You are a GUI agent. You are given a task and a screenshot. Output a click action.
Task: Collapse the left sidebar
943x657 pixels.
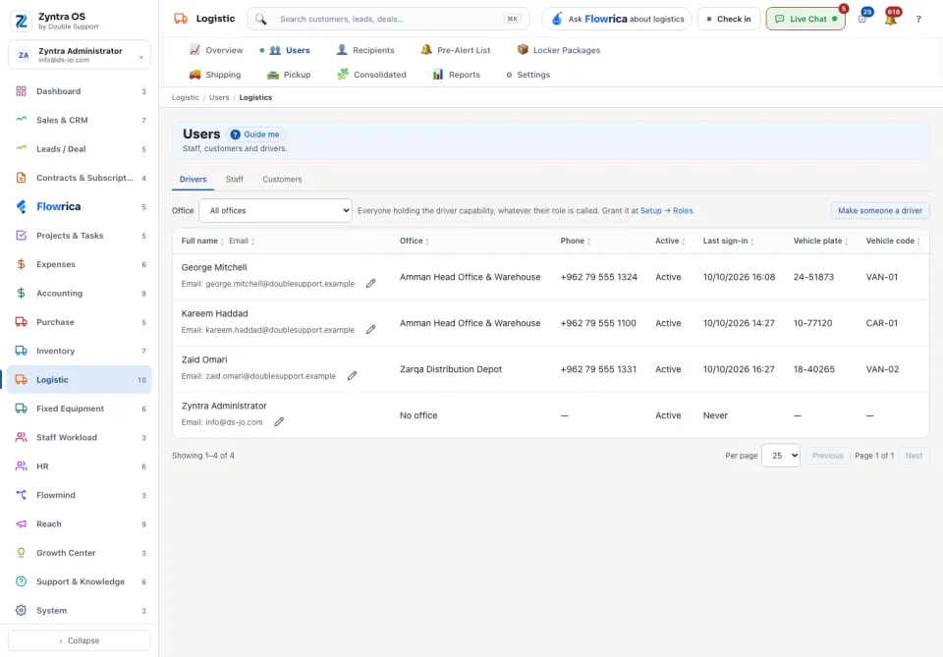(80, 640)
